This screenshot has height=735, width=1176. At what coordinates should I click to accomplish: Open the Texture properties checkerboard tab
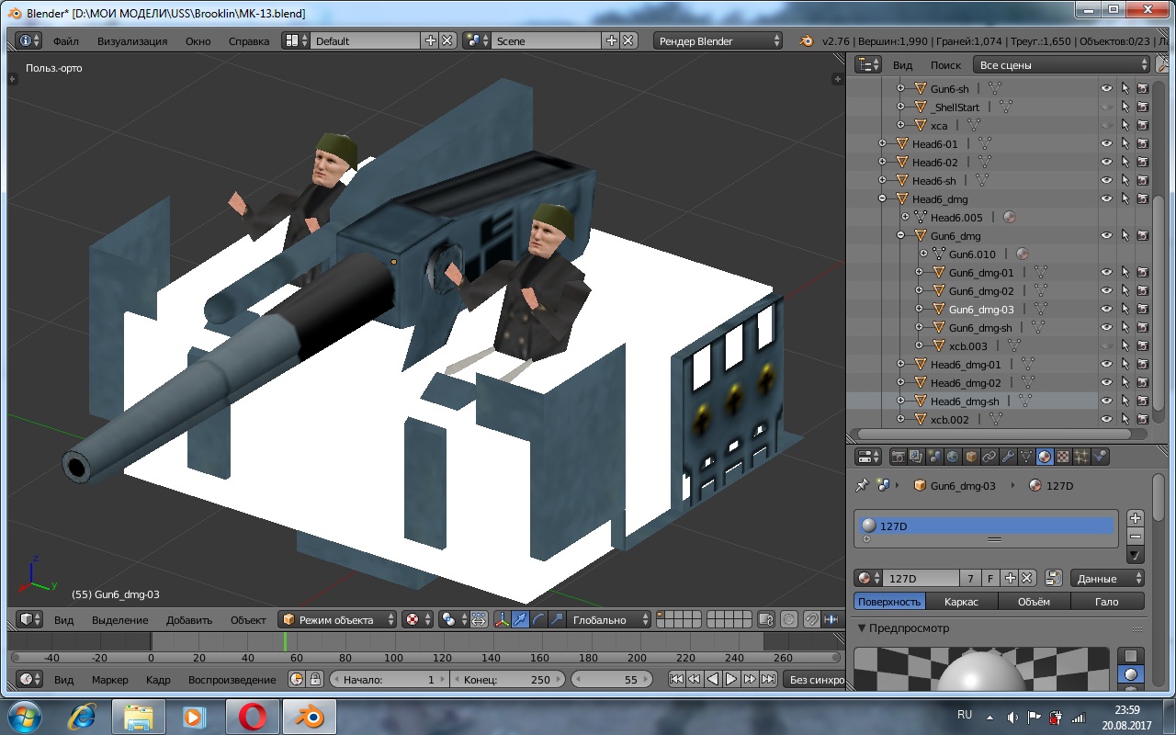1063,457
